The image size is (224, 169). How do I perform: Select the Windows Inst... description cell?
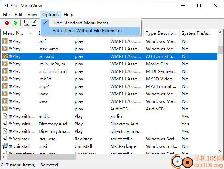click(x=161, y=146)
